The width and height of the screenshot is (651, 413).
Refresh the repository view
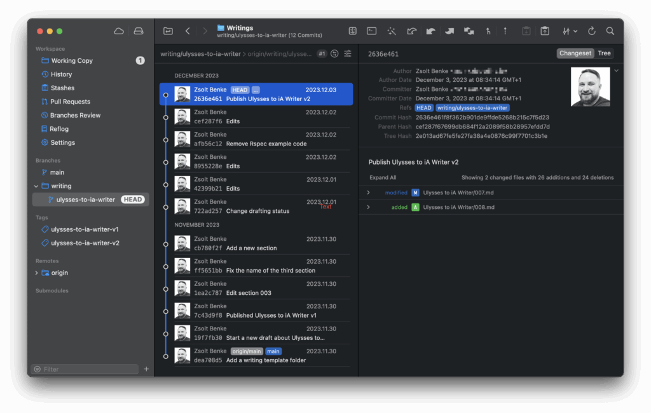[x=592, y=31]
